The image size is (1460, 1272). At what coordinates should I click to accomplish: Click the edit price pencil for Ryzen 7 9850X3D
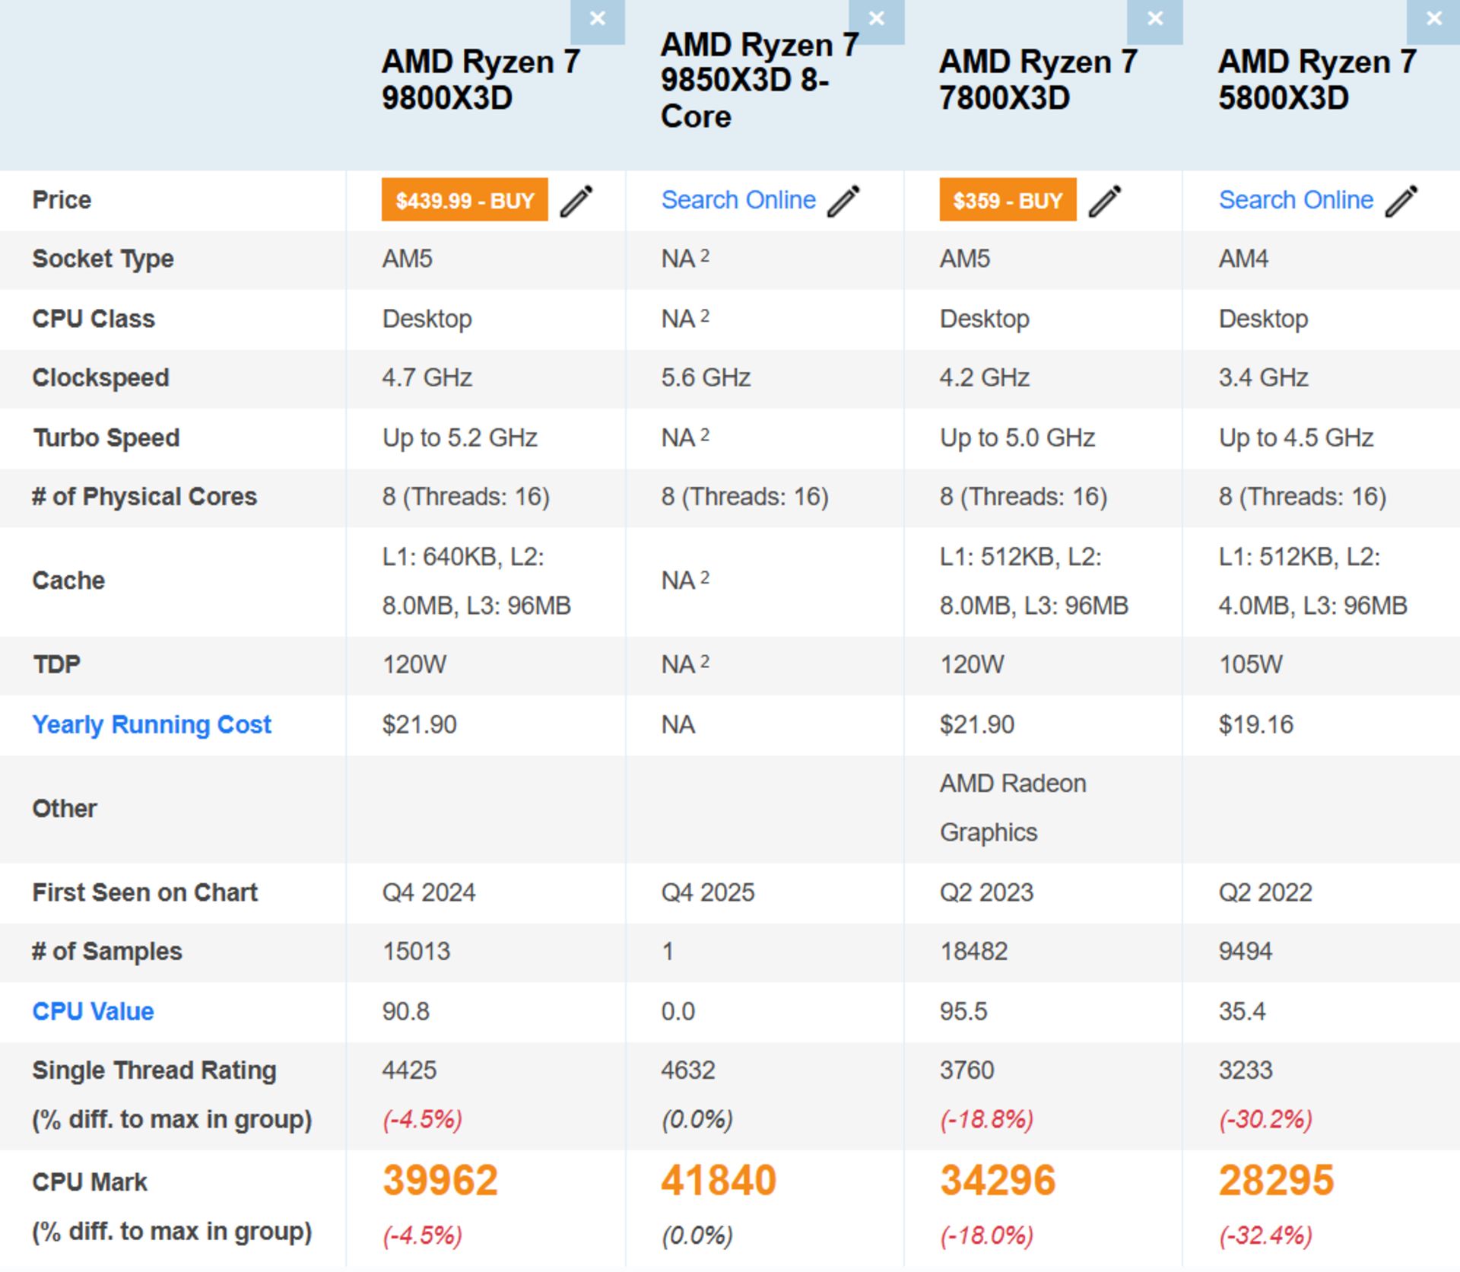(844, 200)
